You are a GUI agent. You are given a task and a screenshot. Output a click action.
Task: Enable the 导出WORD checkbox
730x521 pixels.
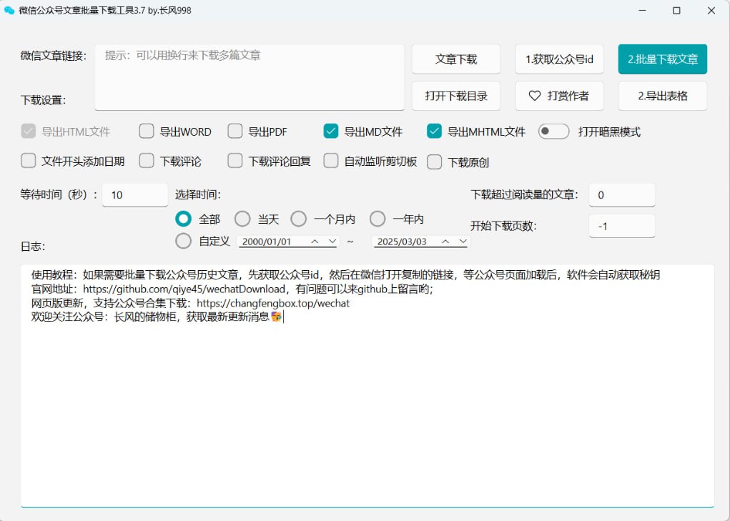click(147, 132)
